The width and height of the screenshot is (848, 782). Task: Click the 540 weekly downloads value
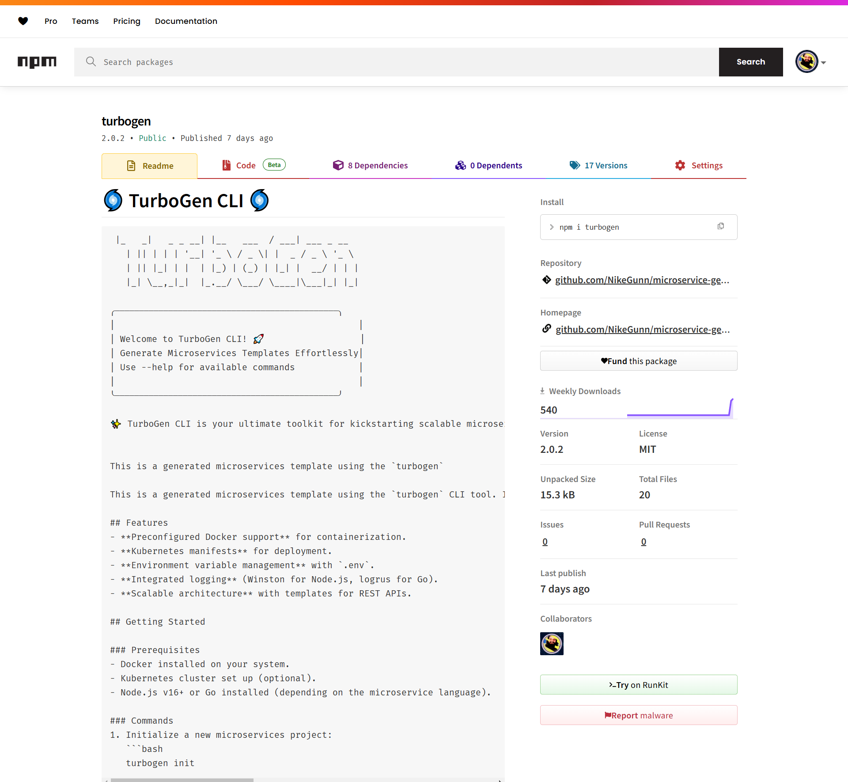pyautogui.click(x=549, y=410)
